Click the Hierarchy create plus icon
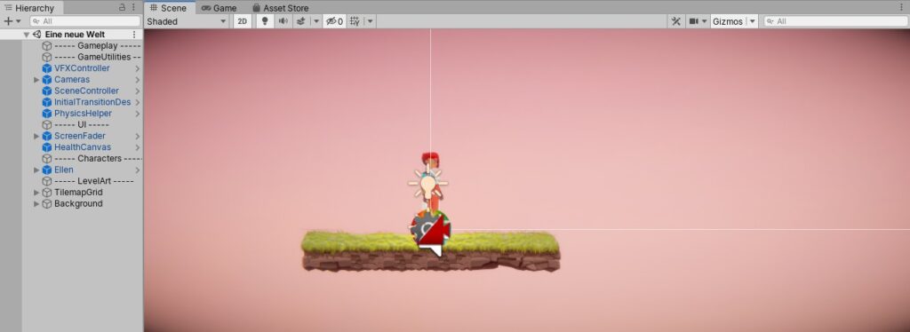The width and height of the screenshot is (910, 332). coord(8,20)
